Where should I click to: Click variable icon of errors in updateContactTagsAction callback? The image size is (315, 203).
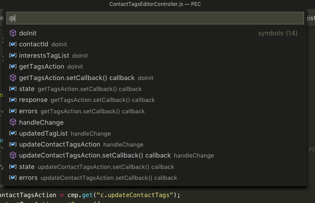(x=13, y=178)
